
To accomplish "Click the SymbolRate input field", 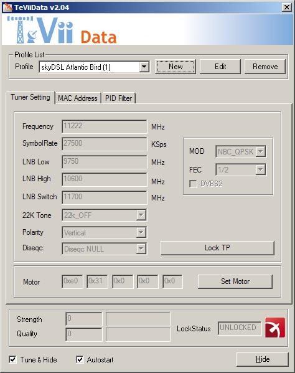I will 105,144.
